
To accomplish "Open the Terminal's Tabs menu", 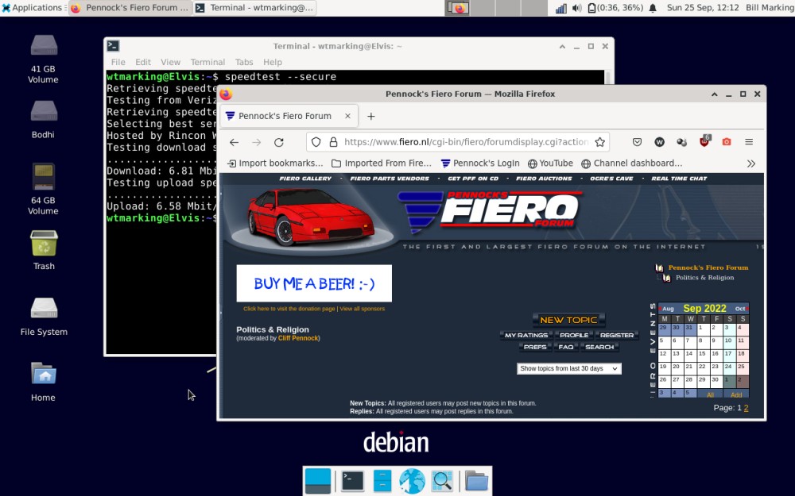I will pos(244,62).
